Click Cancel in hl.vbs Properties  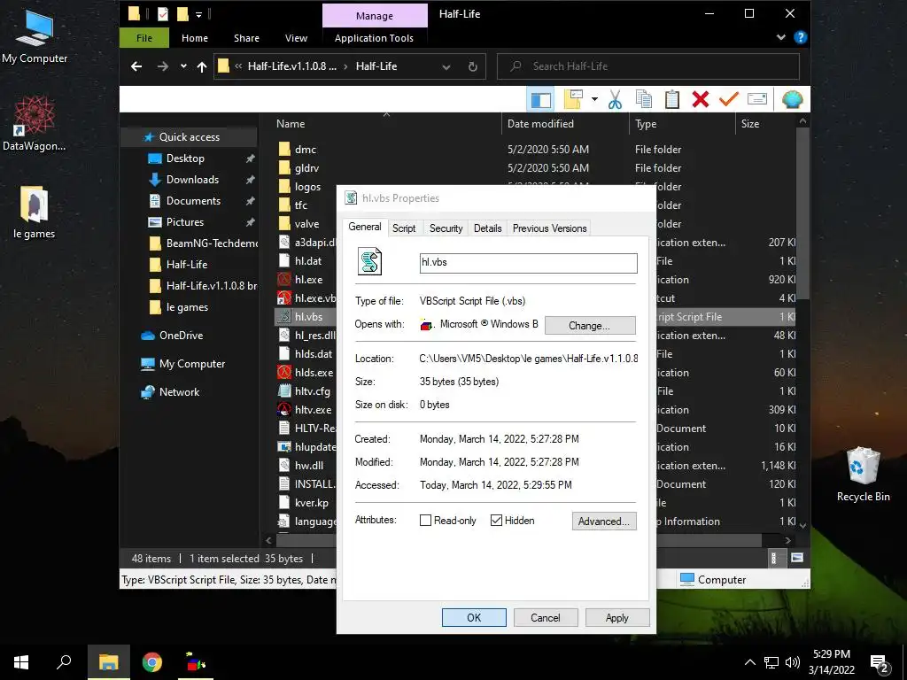tap(546, 617)
